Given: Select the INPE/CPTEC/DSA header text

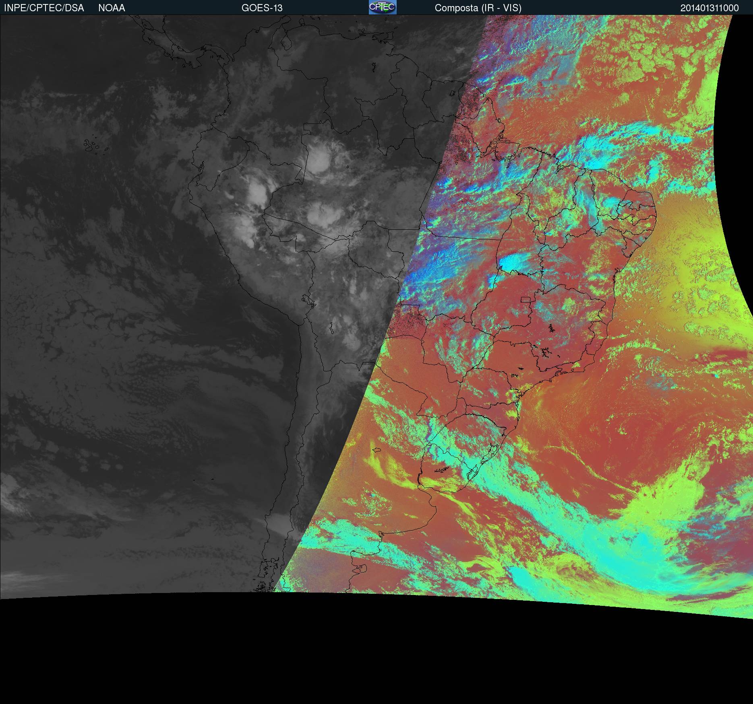Looking at the screenshot, I should (x=44, y=8).
